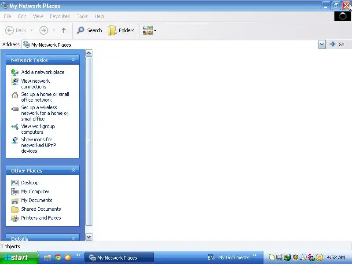Click the task pane scroll down arrow
Screen dimensions: 352x264
click(x=89, y=237)
